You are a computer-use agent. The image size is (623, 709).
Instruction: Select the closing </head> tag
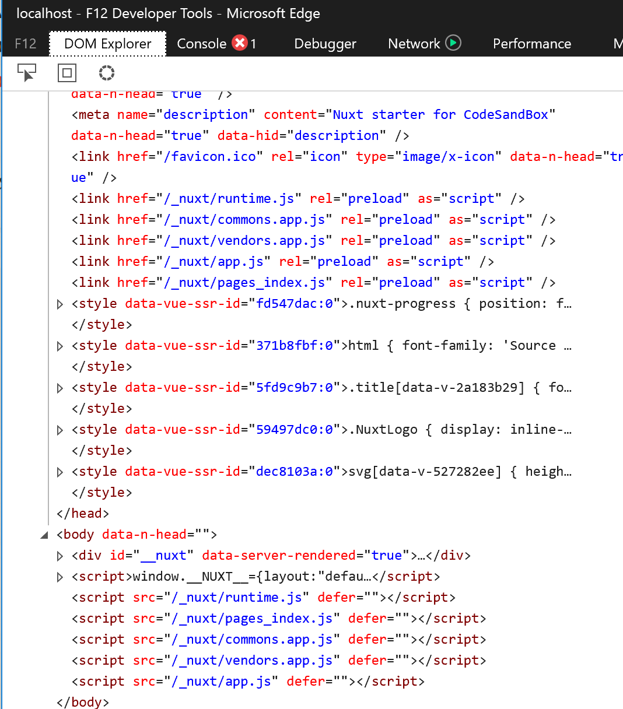[83, 513]
